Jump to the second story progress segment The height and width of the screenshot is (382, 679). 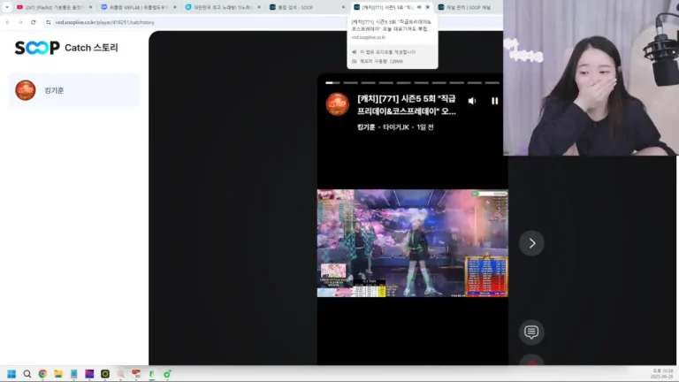(350, 82)
